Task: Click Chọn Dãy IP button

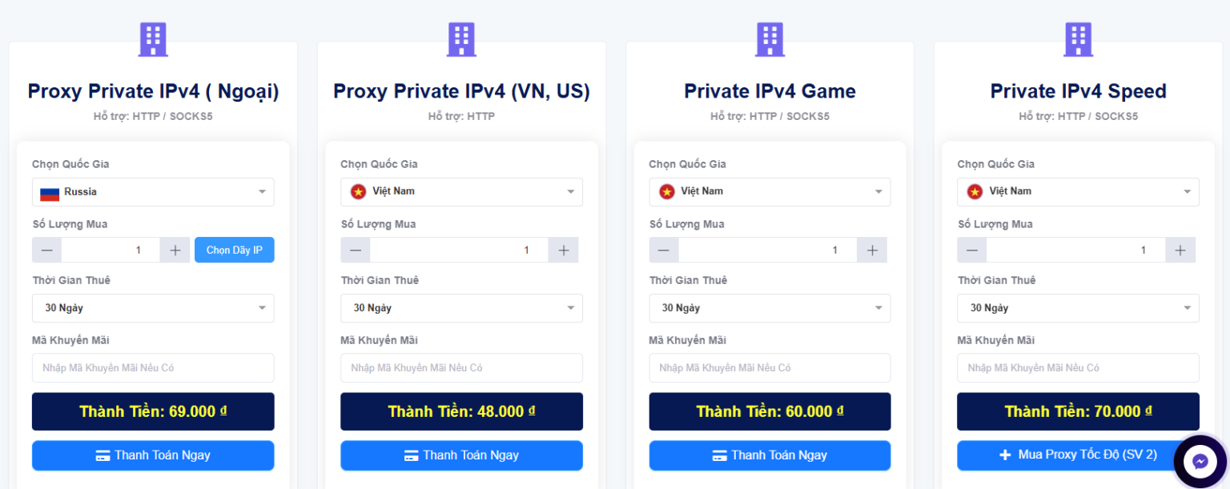Action: tap(235, 249)
